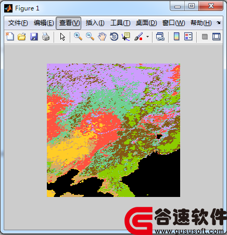Select the Zoom In magnifier tool

click(78, 36)
